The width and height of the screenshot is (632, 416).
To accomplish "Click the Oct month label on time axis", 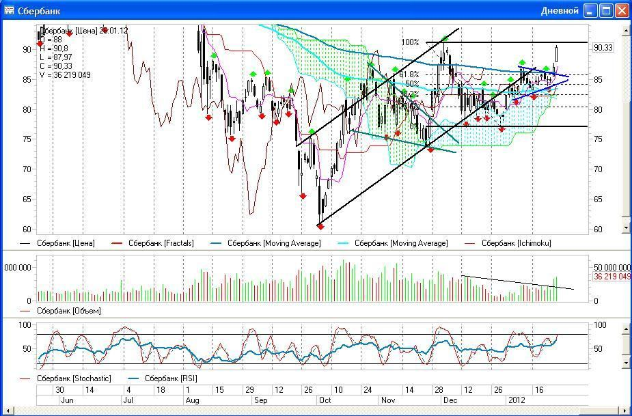I will pos(325,400).
